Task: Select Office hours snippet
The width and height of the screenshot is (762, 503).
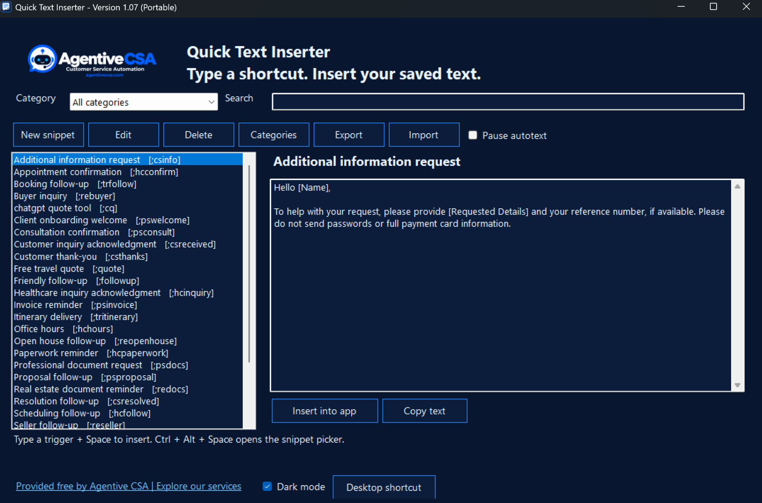Action: 128,329
